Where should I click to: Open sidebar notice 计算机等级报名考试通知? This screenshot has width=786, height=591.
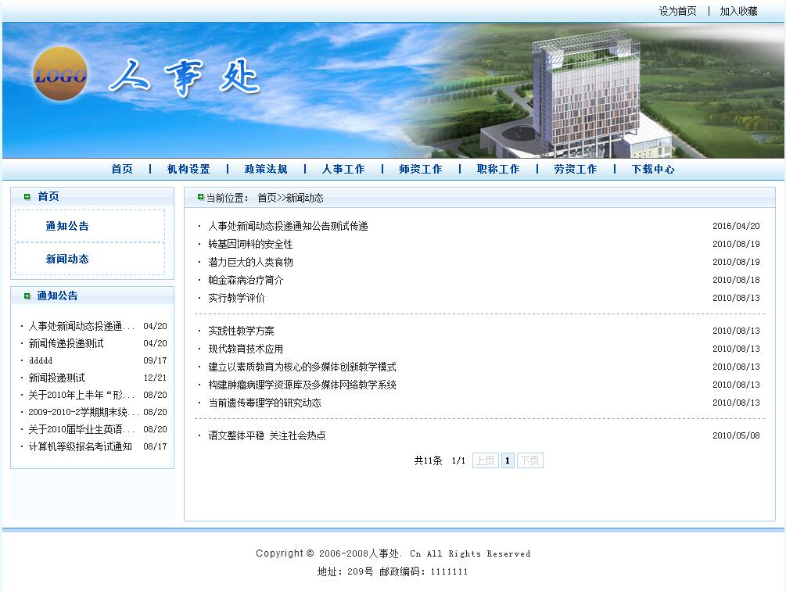click(81, 446)
